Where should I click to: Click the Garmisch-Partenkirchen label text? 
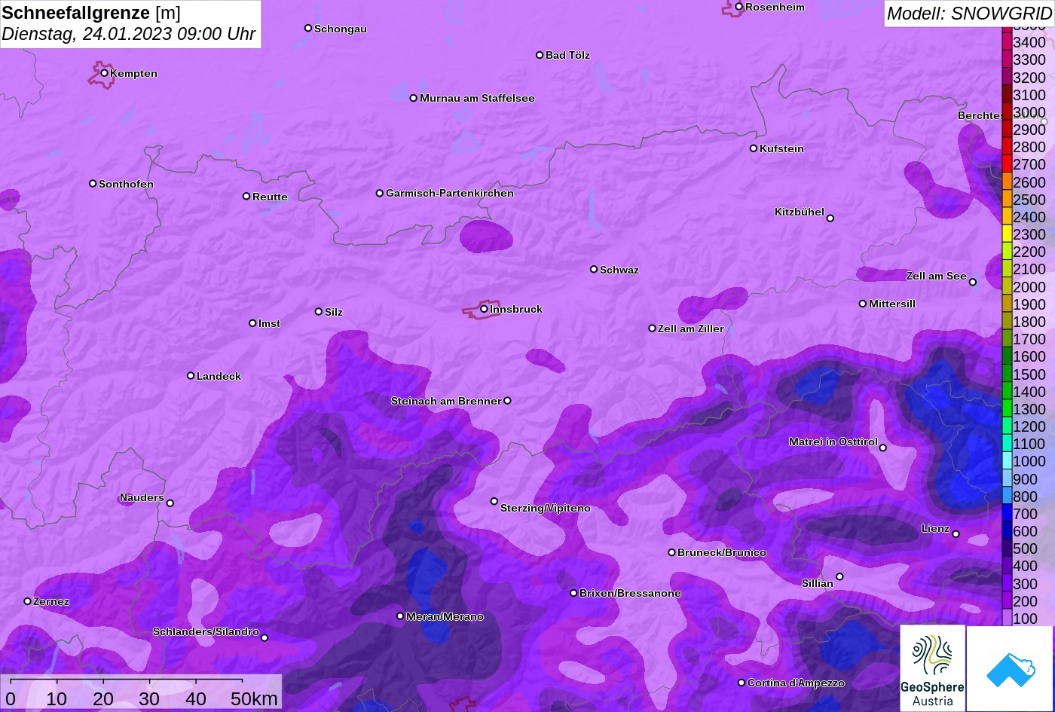coord(450,193)
